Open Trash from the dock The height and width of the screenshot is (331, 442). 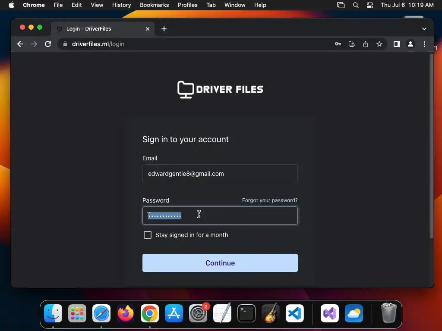point(389,313)
